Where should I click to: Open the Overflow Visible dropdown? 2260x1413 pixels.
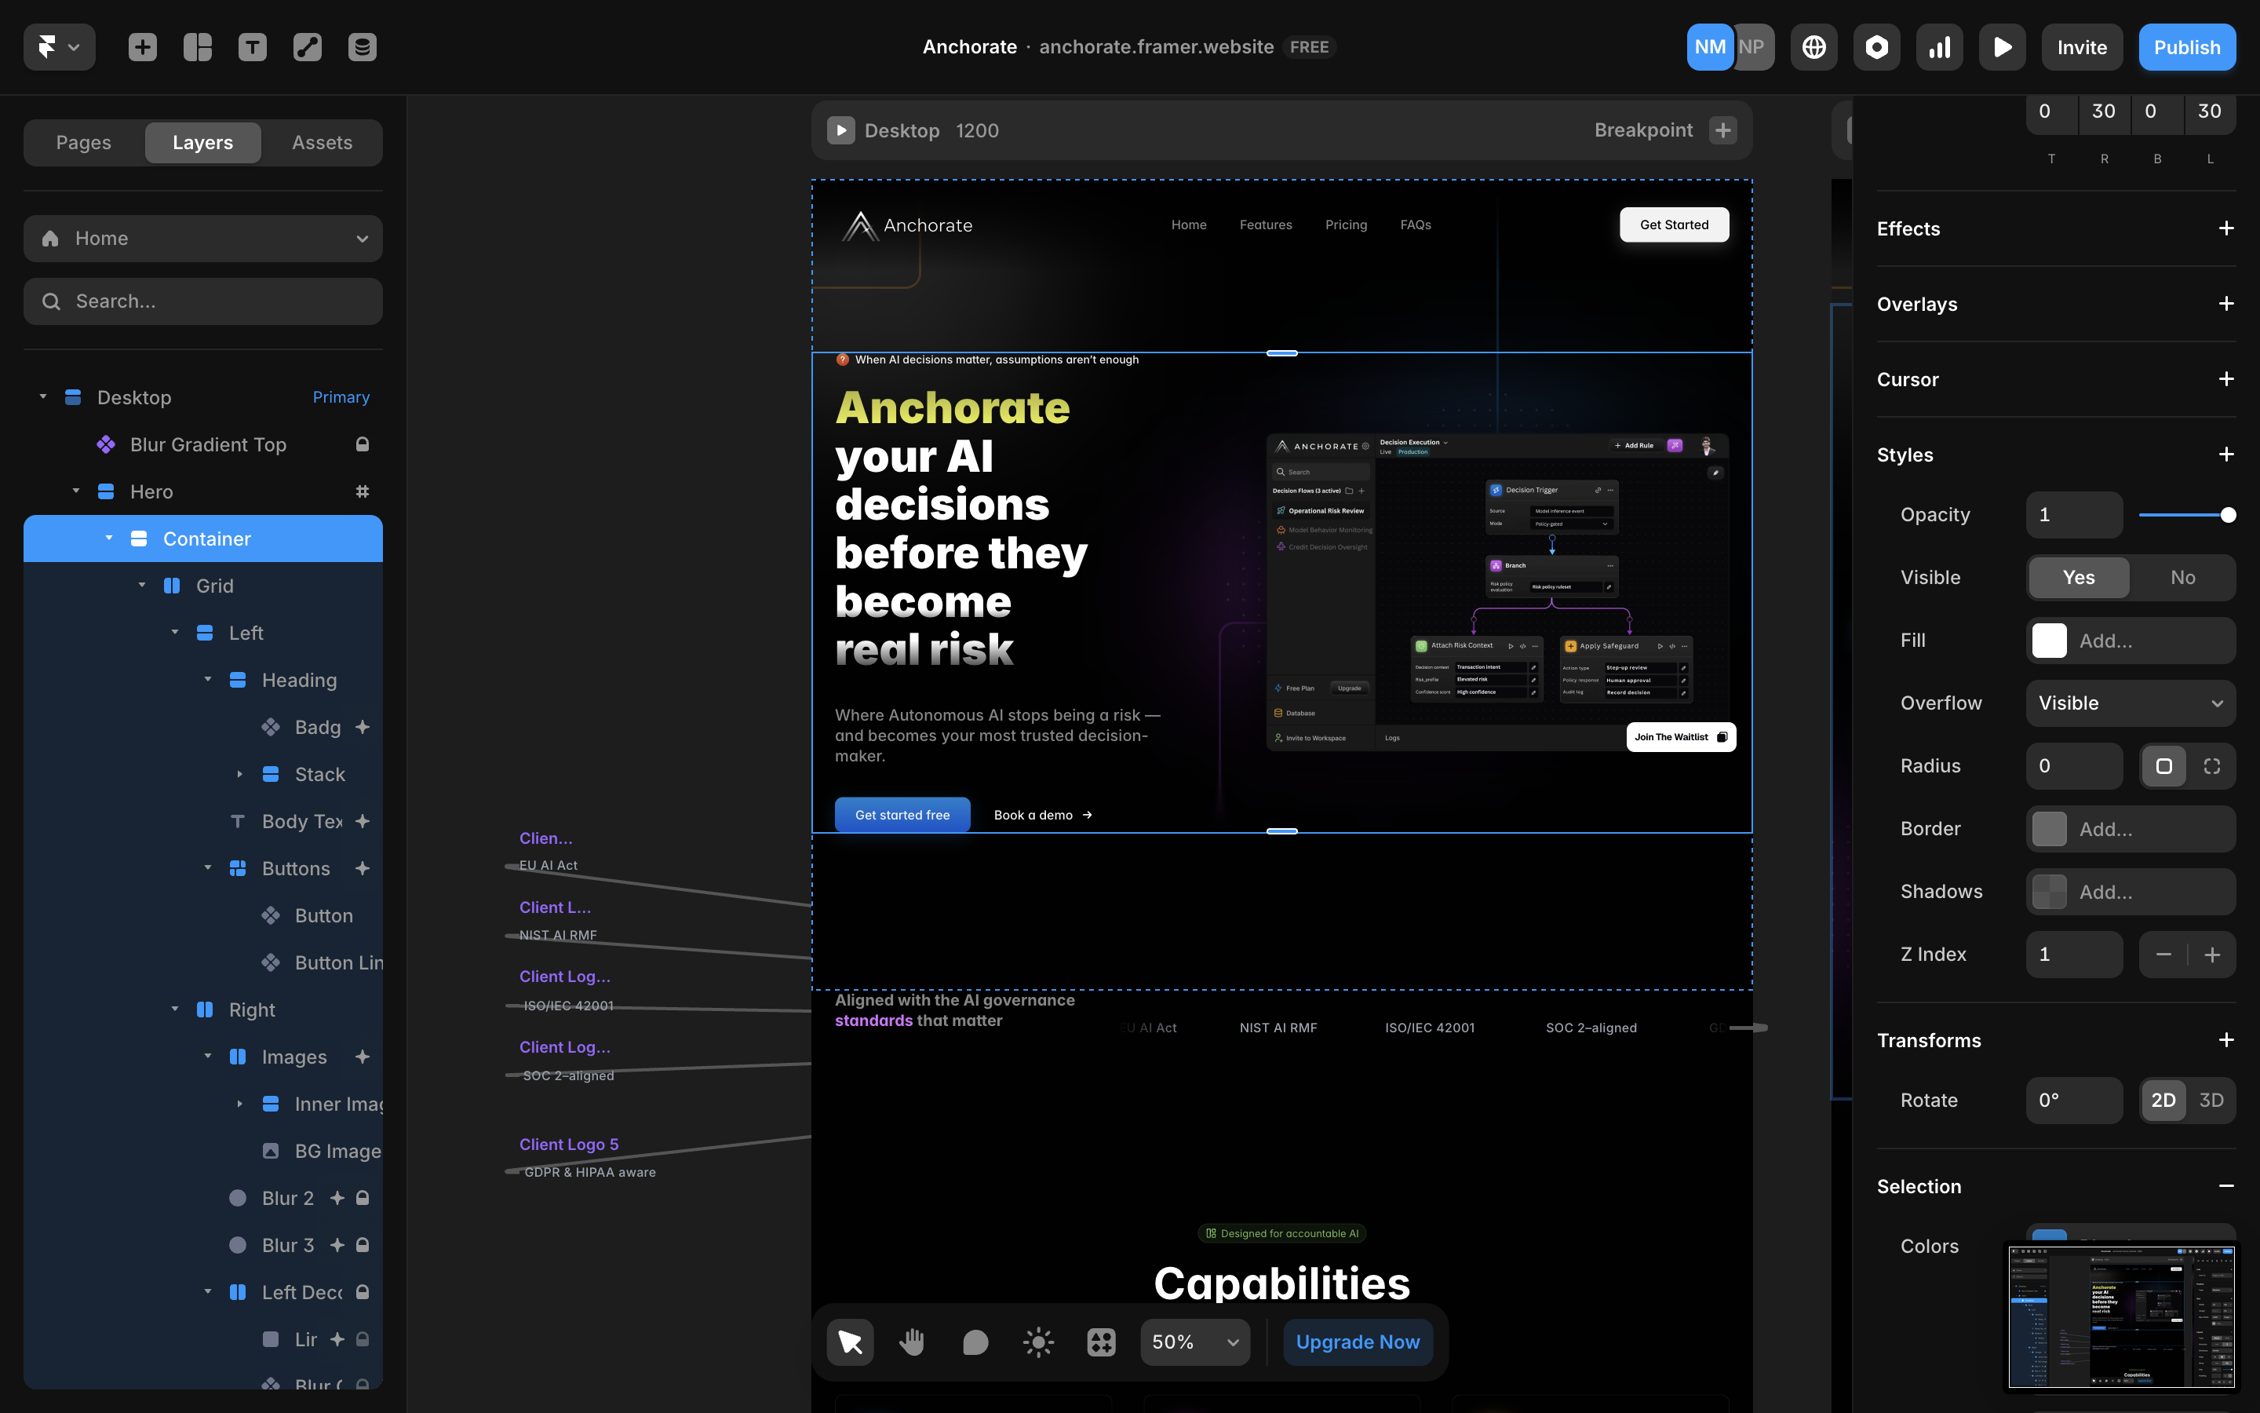pos(2131,703)
